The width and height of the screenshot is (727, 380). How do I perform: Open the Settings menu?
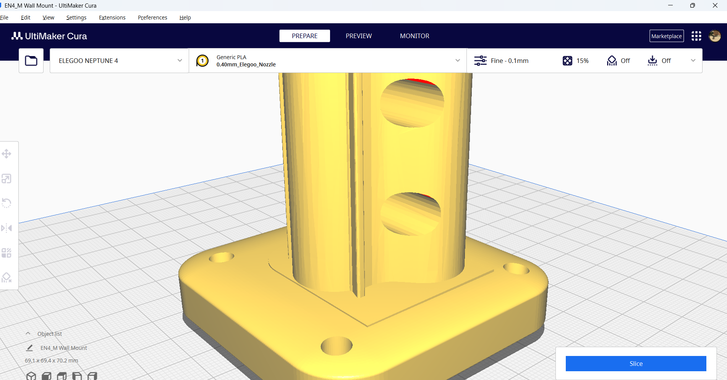click(76, 18)
